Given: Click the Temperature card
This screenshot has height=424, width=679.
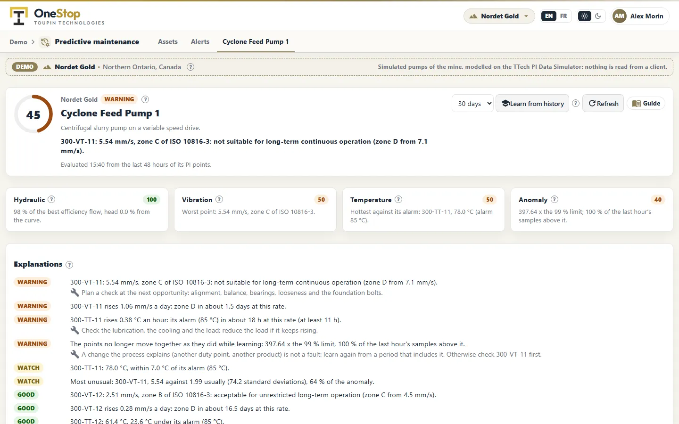Looking at the screenshot, I should click(x=423, y=210).
